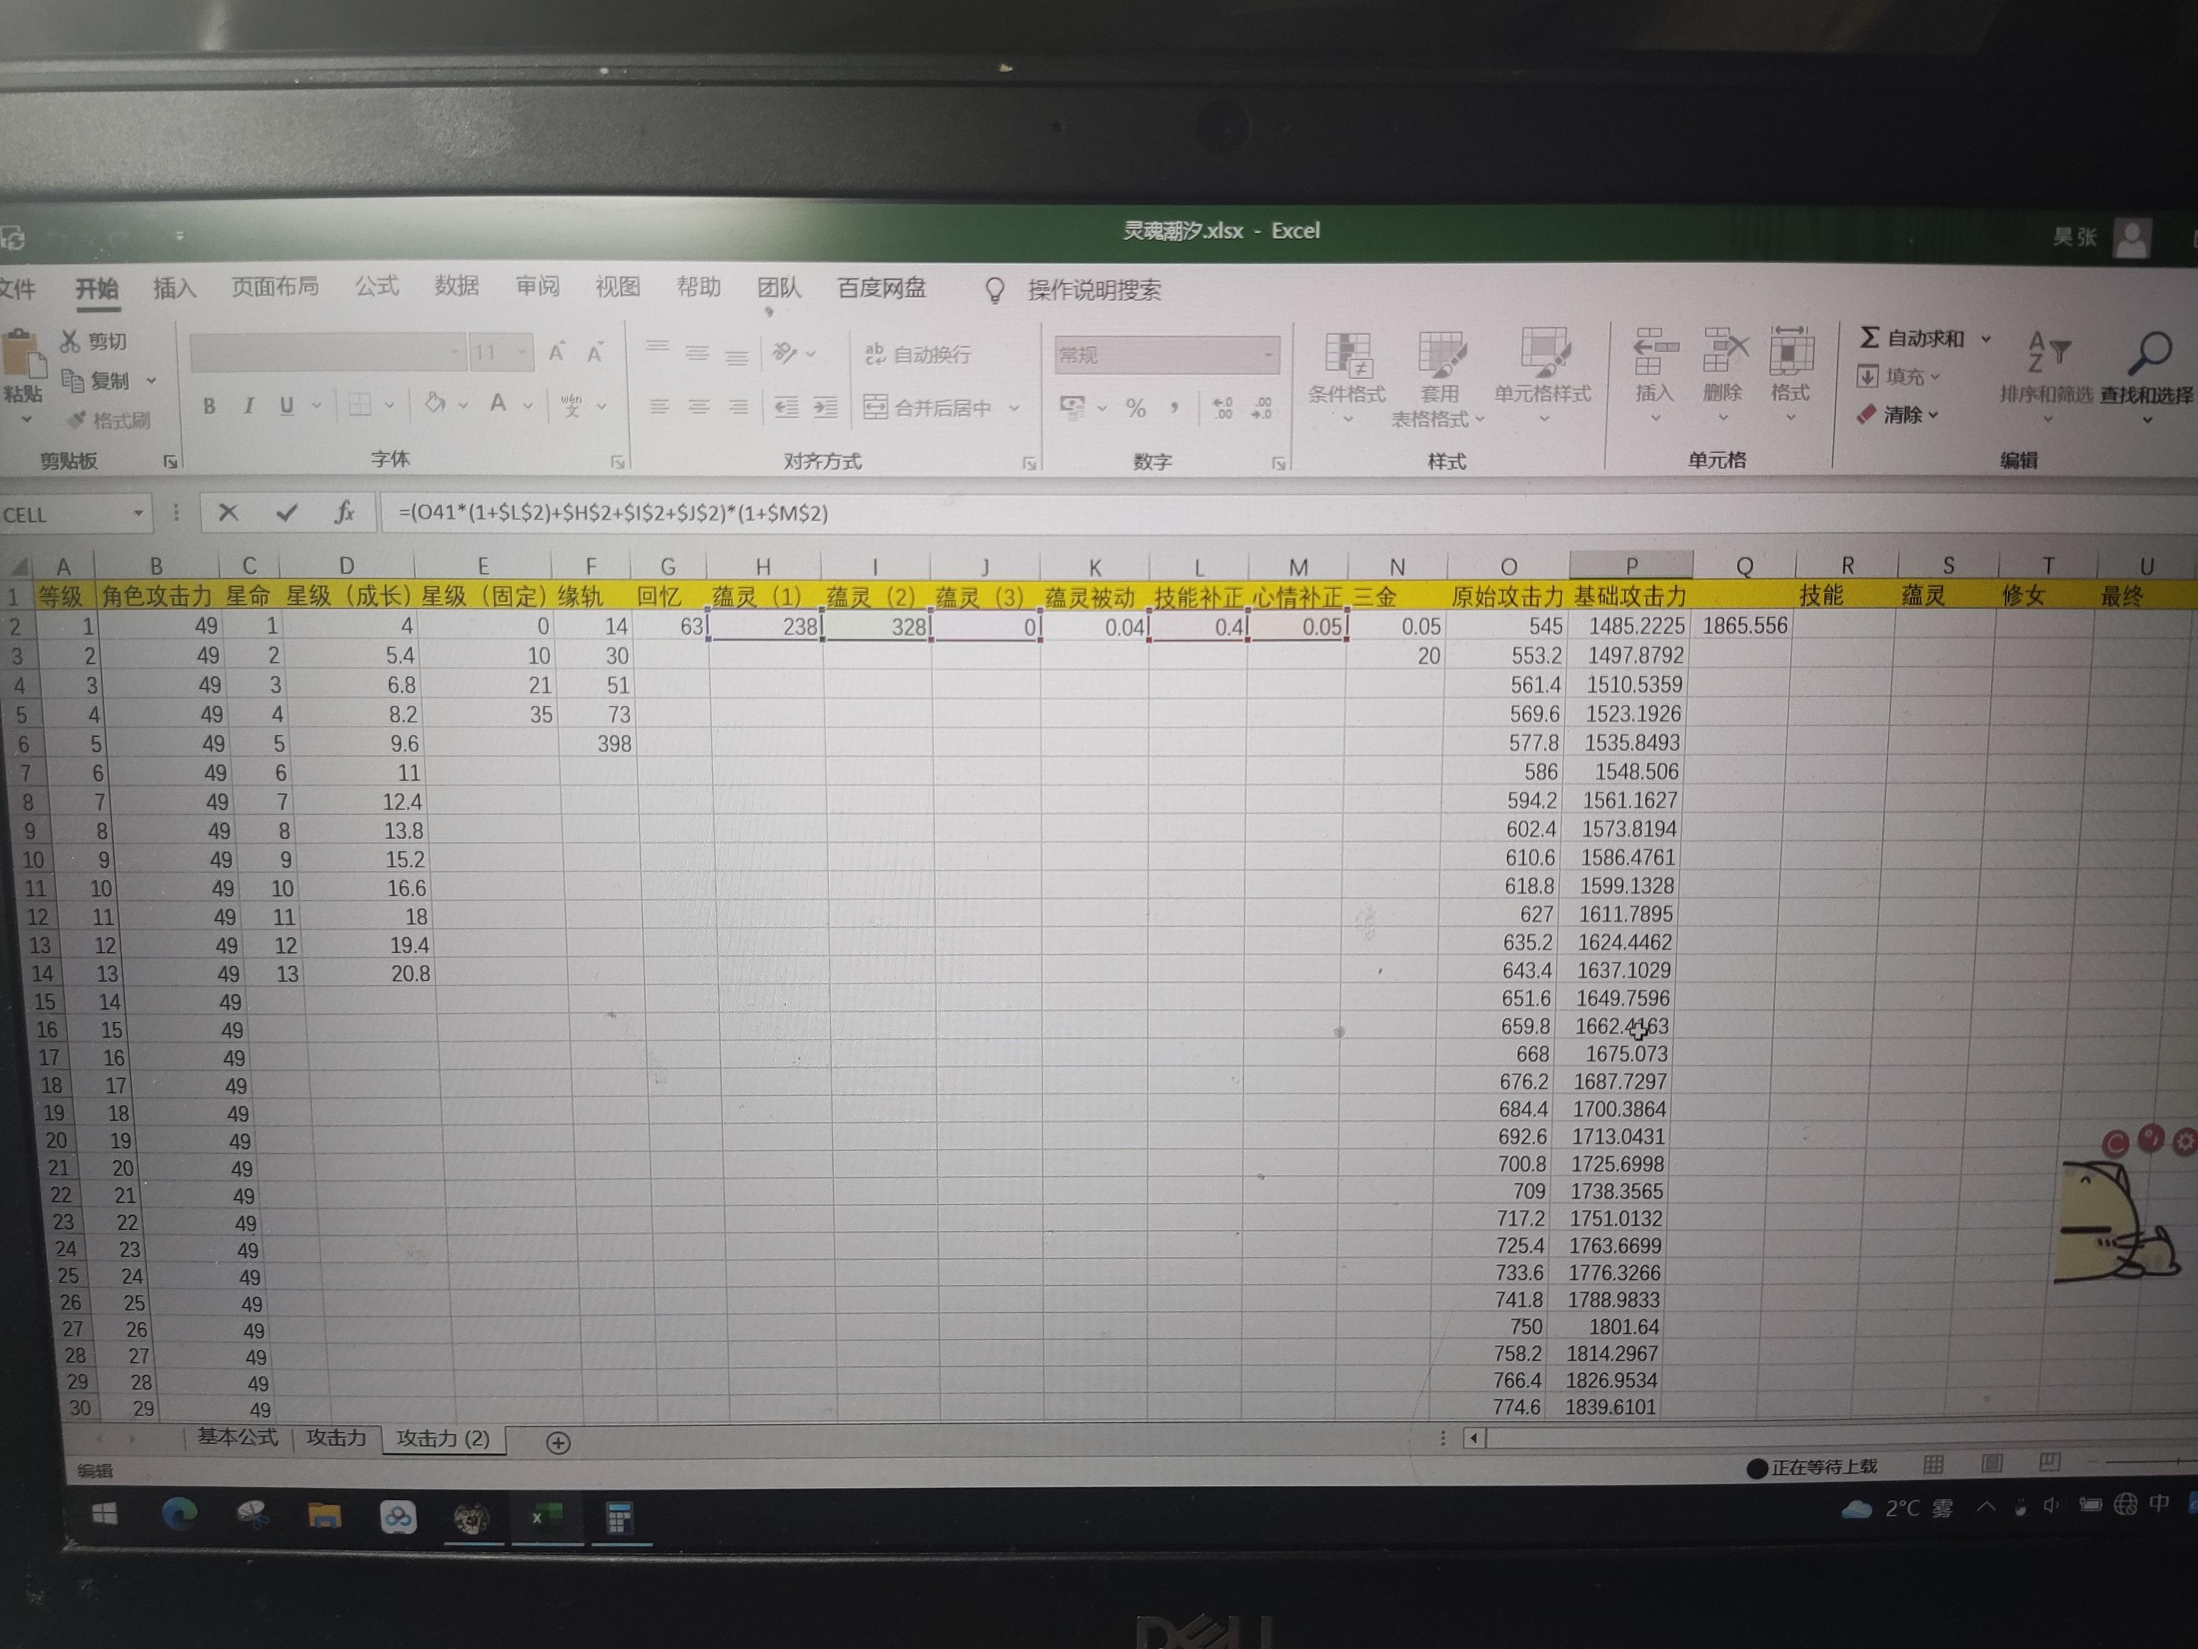Click the 操作说明搜索 search box

coord(1094,290)
